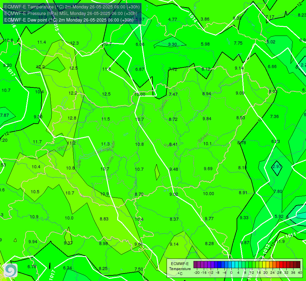Image resolution: width=306 pixels, height=281 pixels.
Task: Click the 8.28 temperature value
Action: coord(209,244)
